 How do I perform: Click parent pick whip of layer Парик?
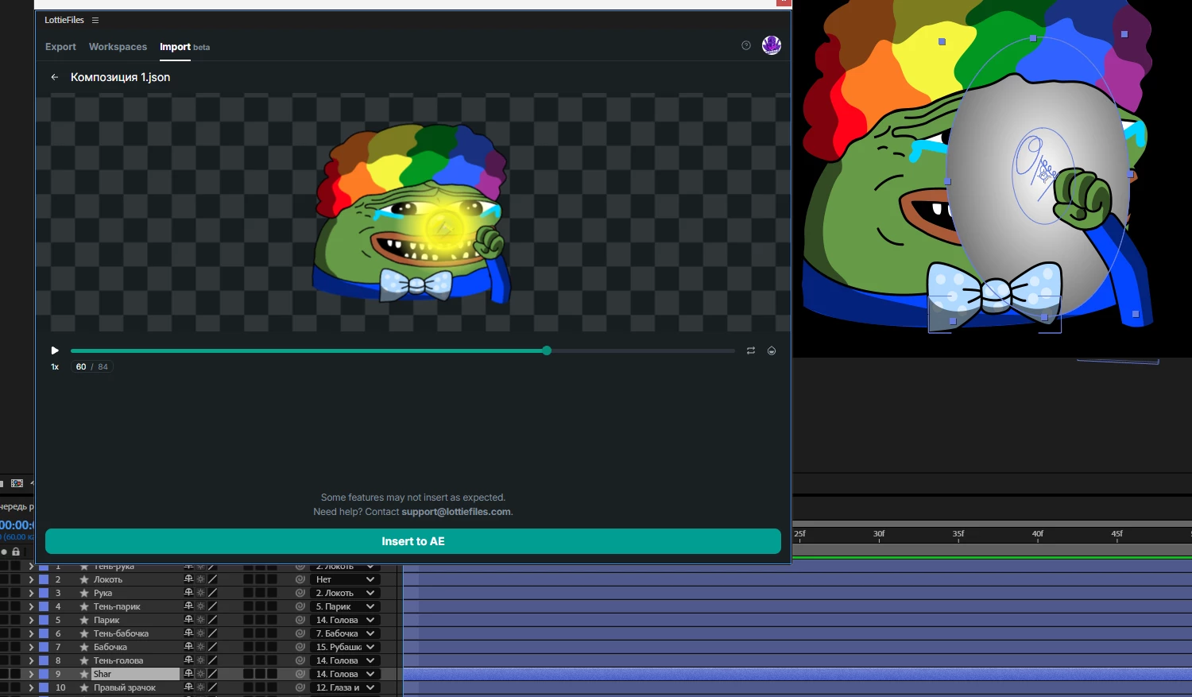(300, 620)
